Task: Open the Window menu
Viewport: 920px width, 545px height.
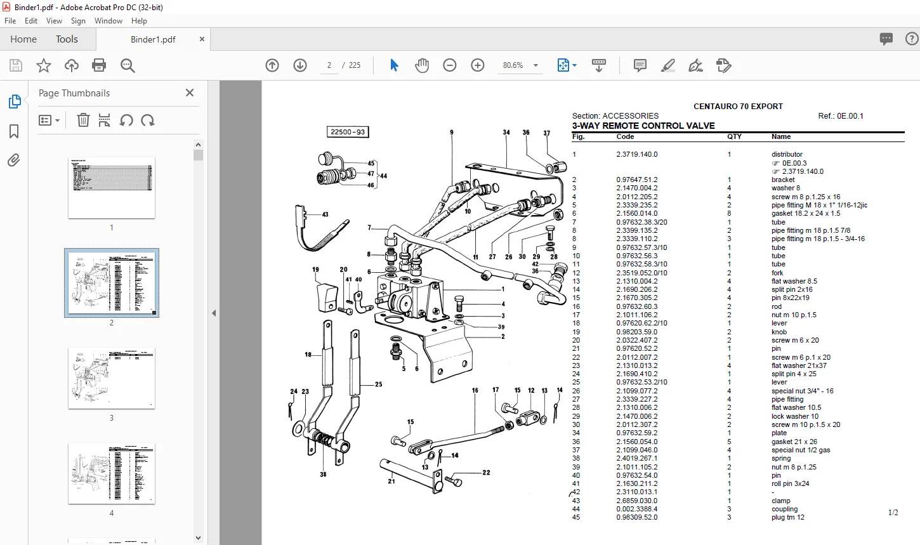Action: tap(108, 21)
